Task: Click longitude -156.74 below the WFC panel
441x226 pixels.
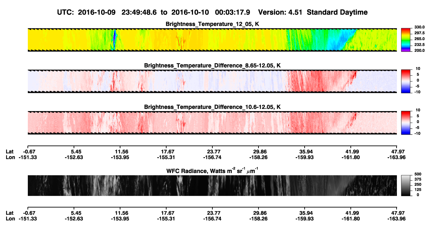Action: [x=212, y=219]
